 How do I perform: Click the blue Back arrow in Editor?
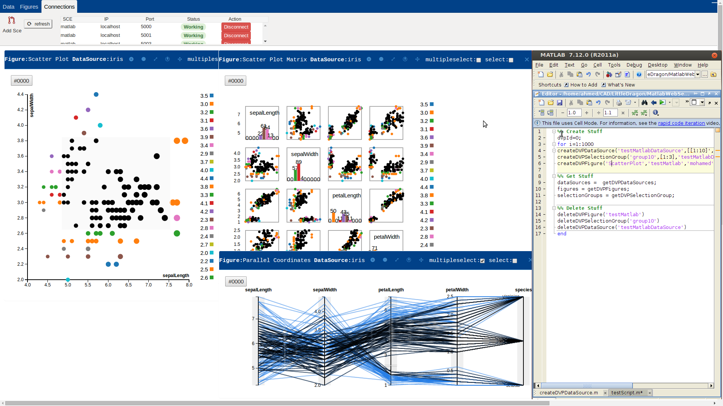click(x=654, y=103)
